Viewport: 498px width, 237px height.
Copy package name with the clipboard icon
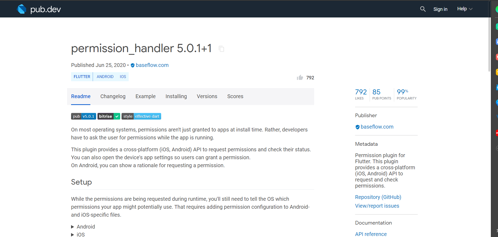[221, 49]
